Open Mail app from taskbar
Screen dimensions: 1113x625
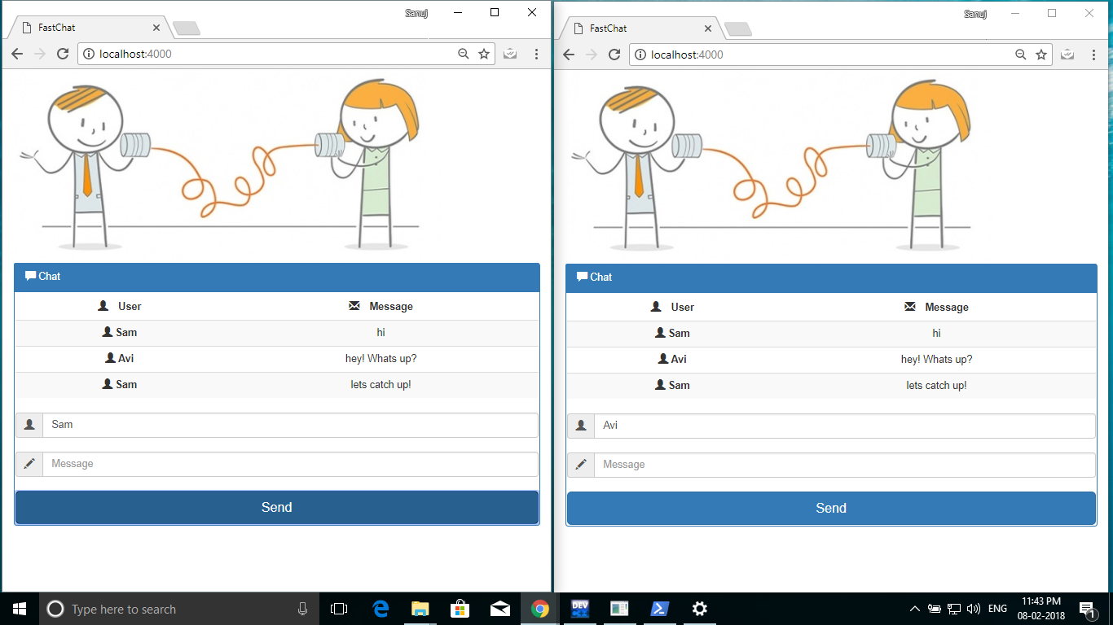point(499,609)
